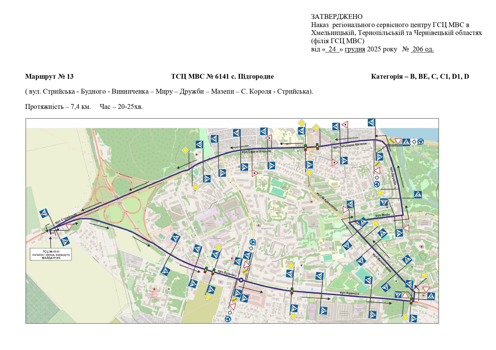Click the blue roundabout sign at map bottom edge
This screenshot has width=496, height=350.
tap(228, 319)
